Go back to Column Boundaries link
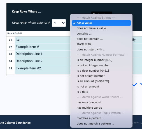The image size is (142, 129). tap(15, 123)
